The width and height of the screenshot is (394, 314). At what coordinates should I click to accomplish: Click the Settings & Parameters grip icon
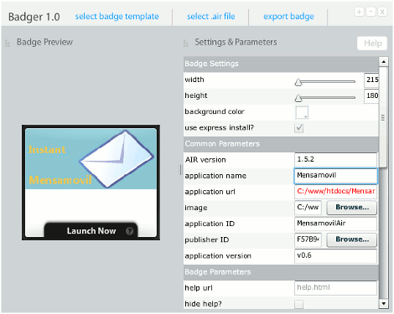pos(186,44)
